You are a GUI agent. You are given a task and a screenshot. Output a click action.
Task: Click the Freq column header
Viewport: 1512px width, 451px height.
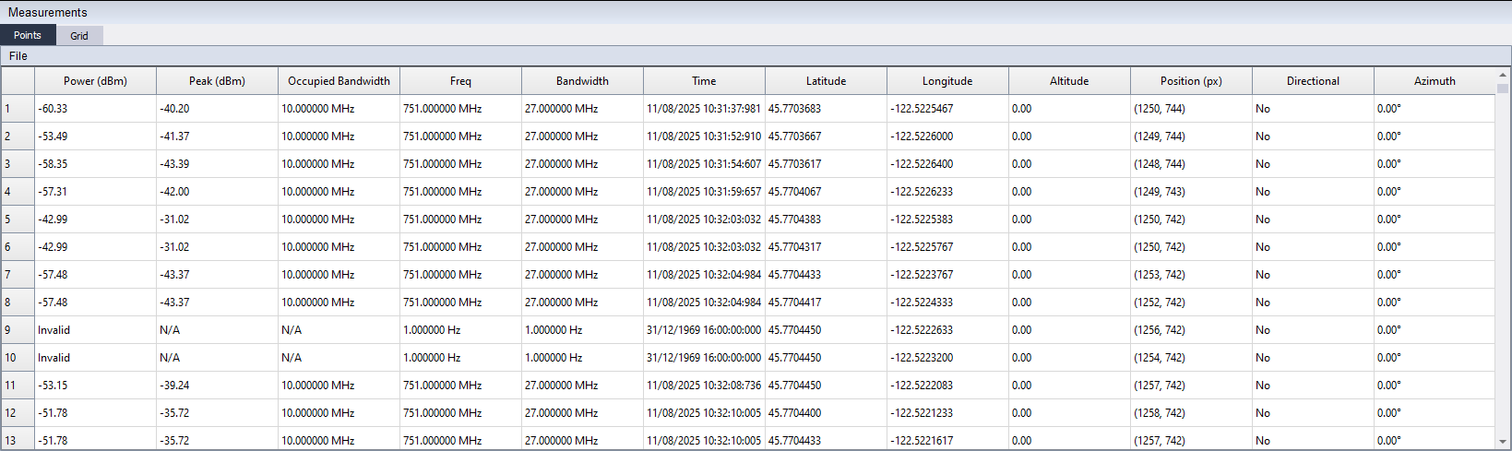pos(461,81)
